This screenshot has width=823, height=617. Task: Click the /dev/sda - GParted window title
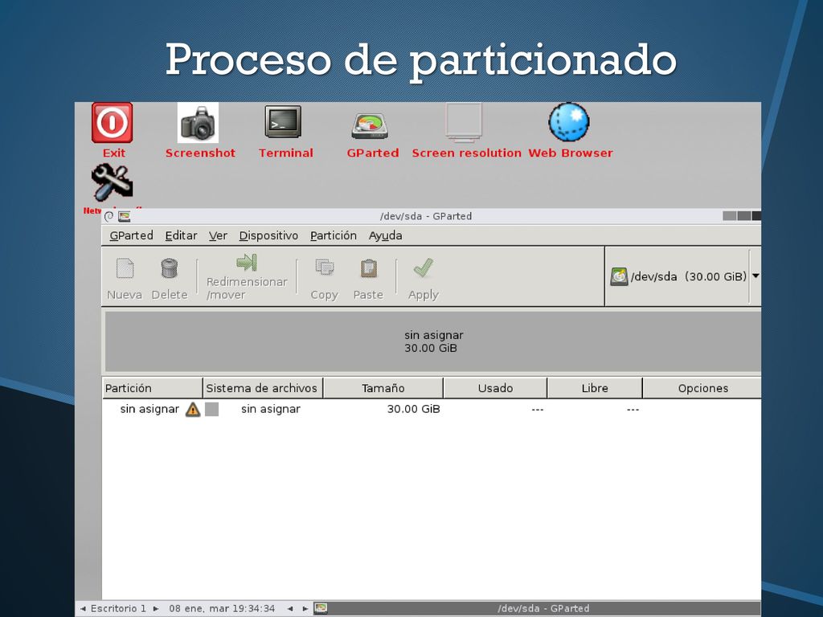coord(426,216)
